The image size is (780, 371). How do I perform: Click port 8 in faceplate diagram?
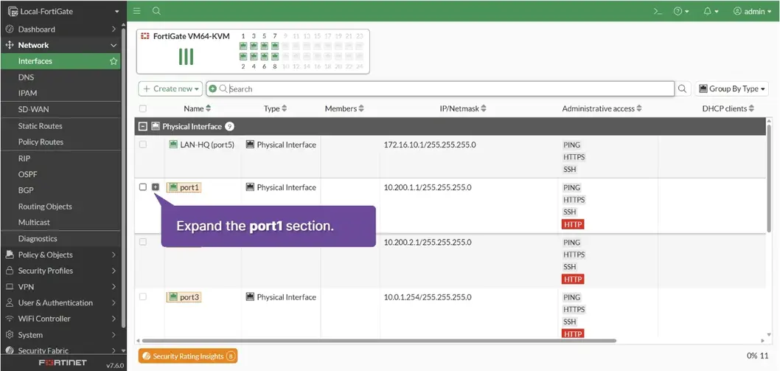tap(274, 56)
